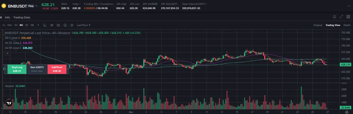Viewport: 353px width, 114px height.
Task: Expand more time intervals dropdown arrow
Action: click(x=38, y=25)
